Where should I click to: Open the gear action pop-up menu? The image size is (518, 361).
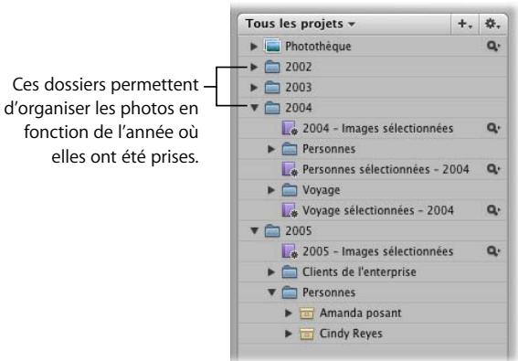[x=492, y=24]
